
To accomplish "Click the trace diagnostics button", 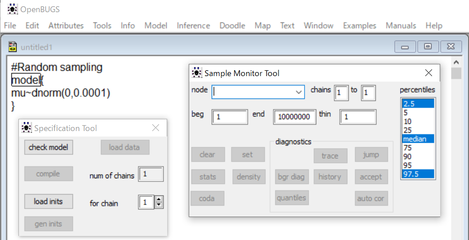I will [331, 156].
